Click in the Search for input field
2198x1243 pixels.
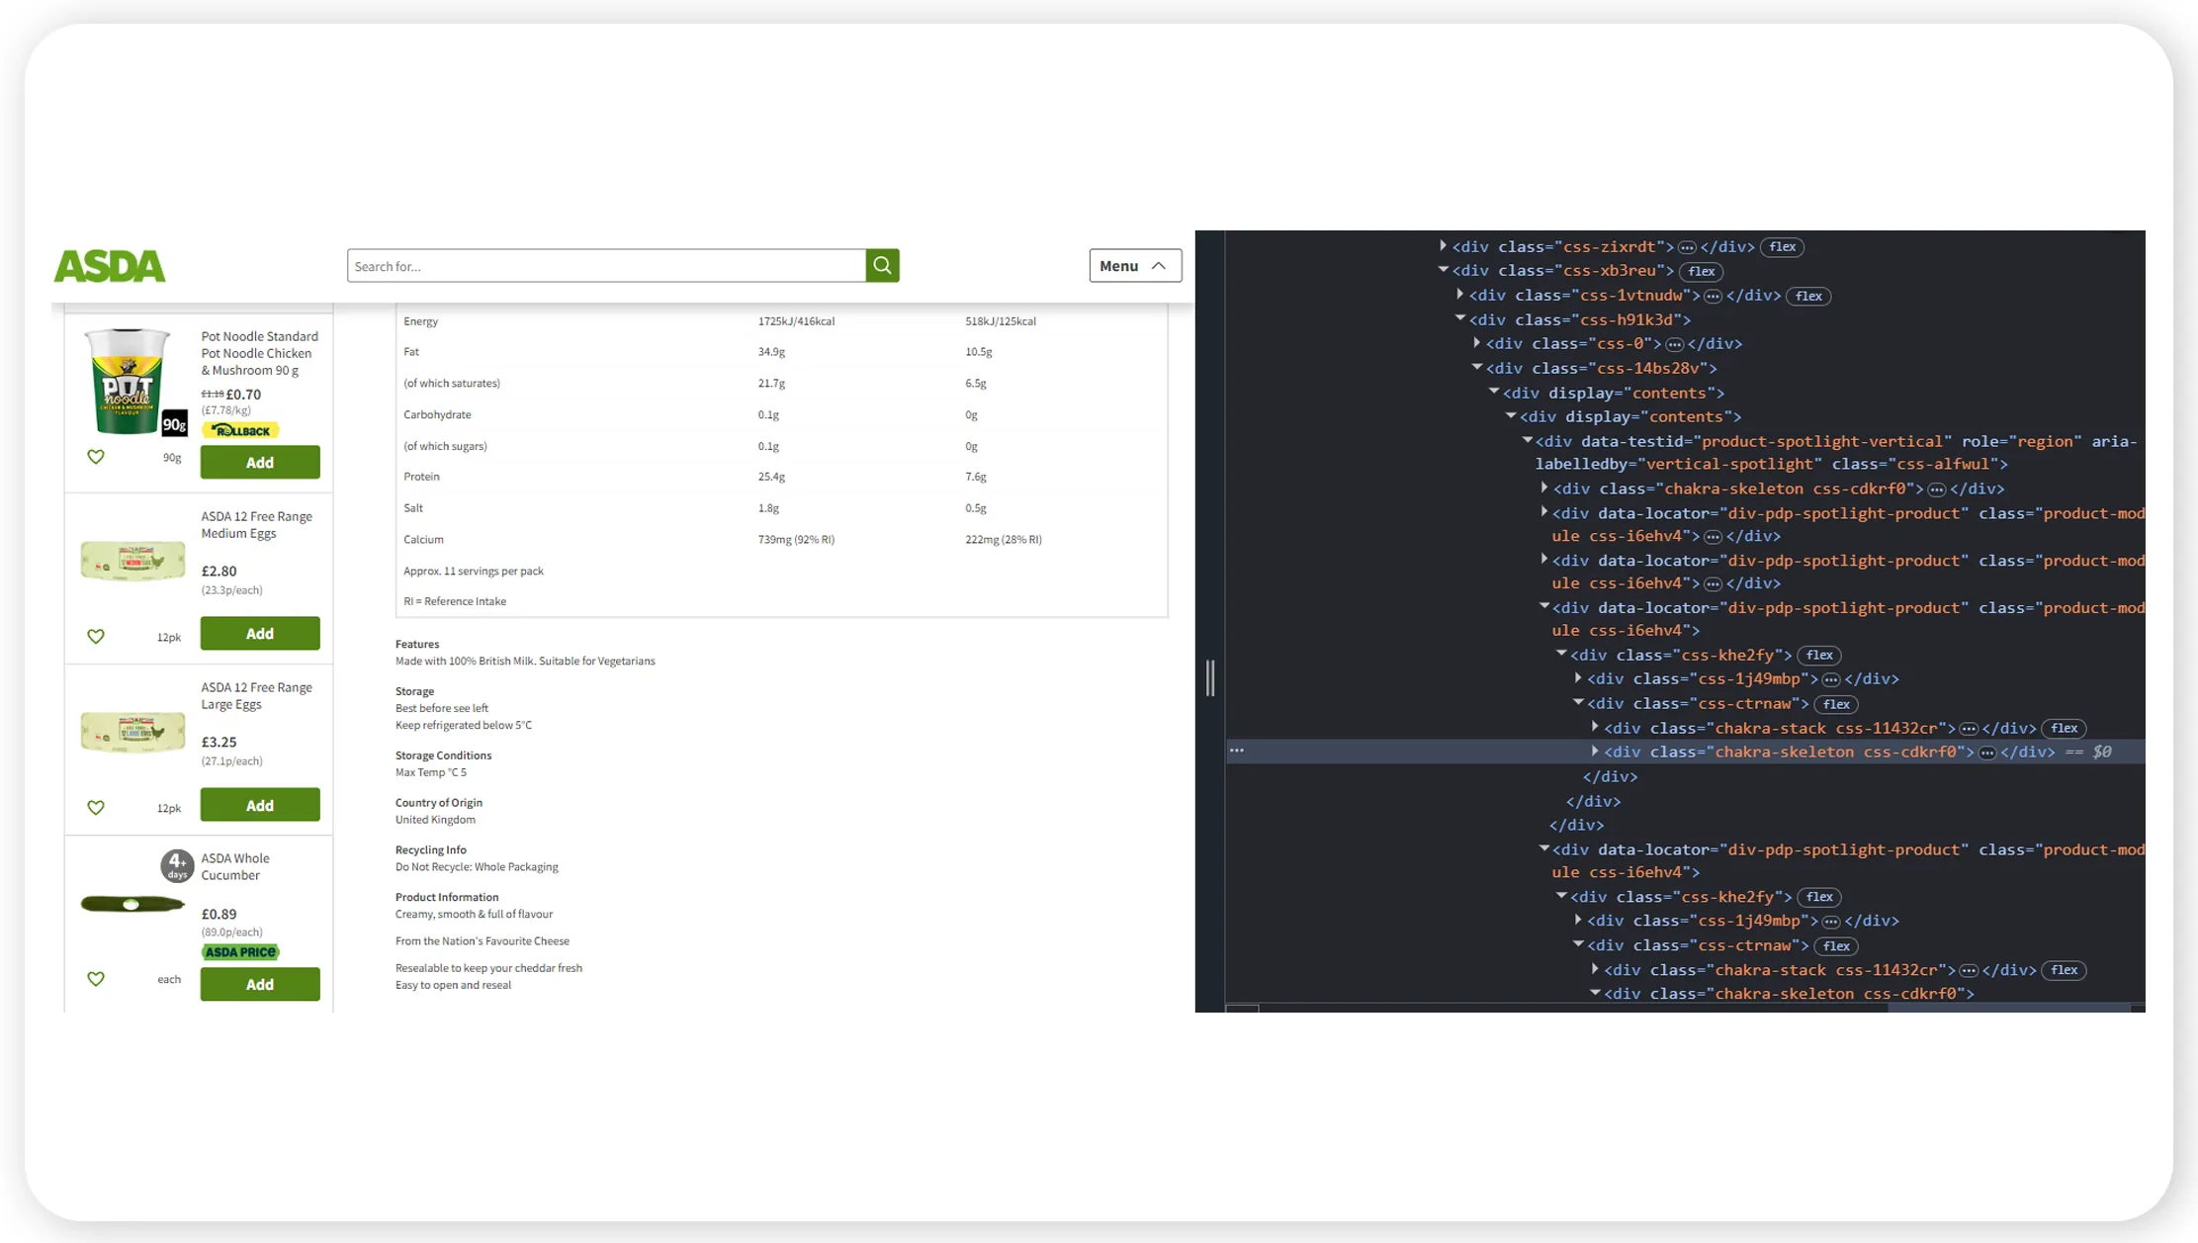[x=605, y=266]
